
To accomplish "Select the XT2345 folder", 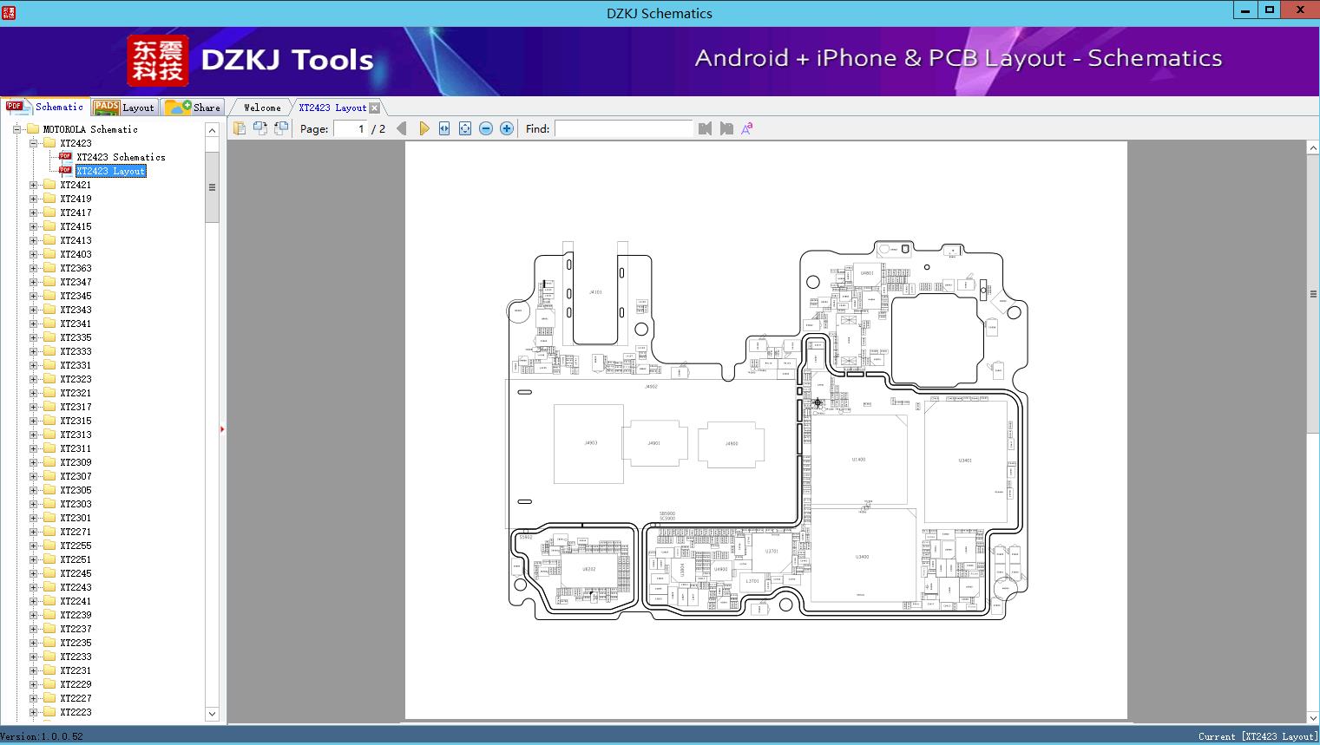I will point(76,296).
